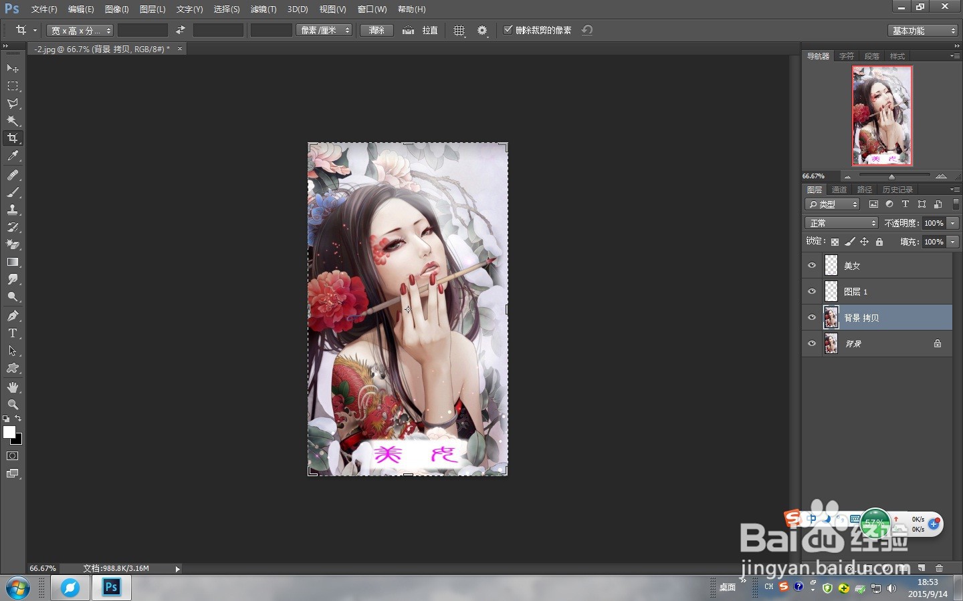Toggle the 删除裁剪的像素 checkbox
Image resolution: width=963 pixels, height=601 pixels.
pos(508,30)
